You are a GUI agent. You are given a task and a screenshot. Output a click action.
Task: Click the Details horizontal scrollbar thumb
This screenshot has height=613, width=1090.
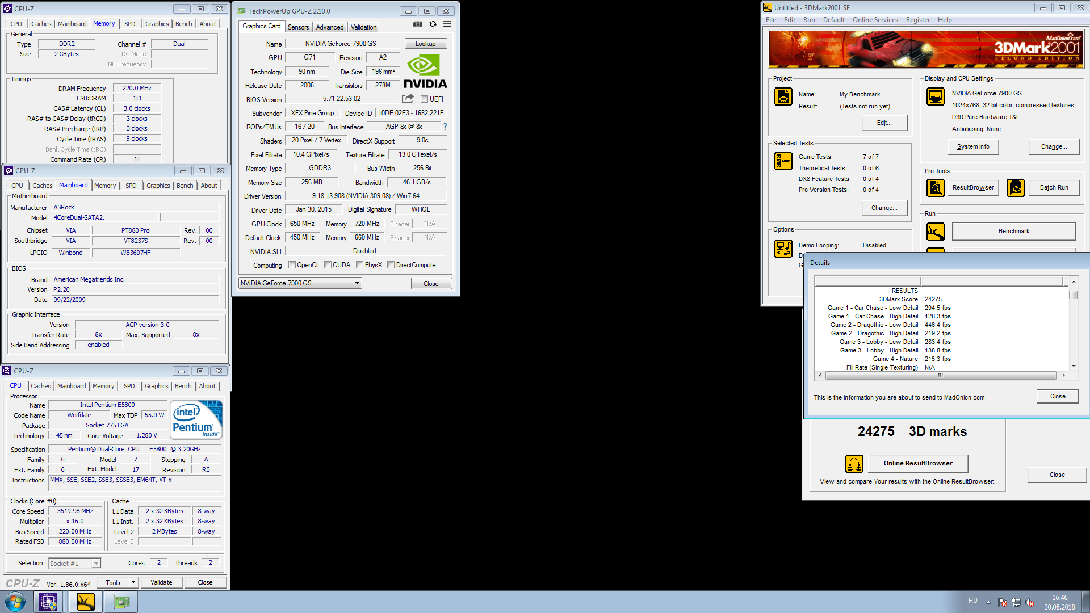pyautogui.click(x=940, y=375)
